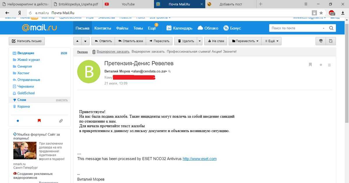Image resolution: width=349 pixels, height=183 pixels.
Task: Open the email in a new window icon
Action: (331, 41)
